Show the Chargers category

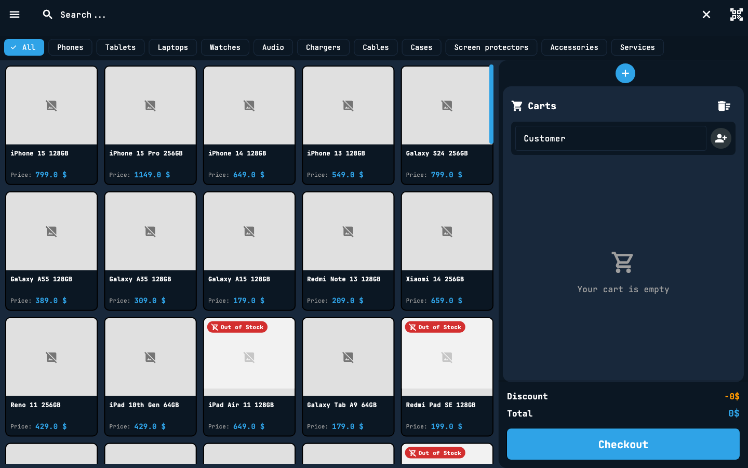pos(323,47)
